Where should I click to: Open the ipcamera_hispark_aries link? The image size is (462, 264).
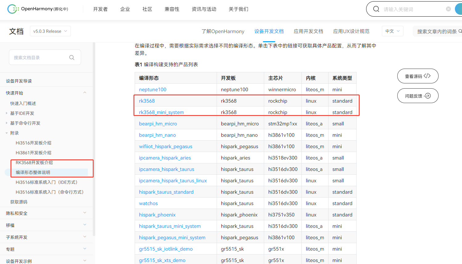(x=165, y=158)
